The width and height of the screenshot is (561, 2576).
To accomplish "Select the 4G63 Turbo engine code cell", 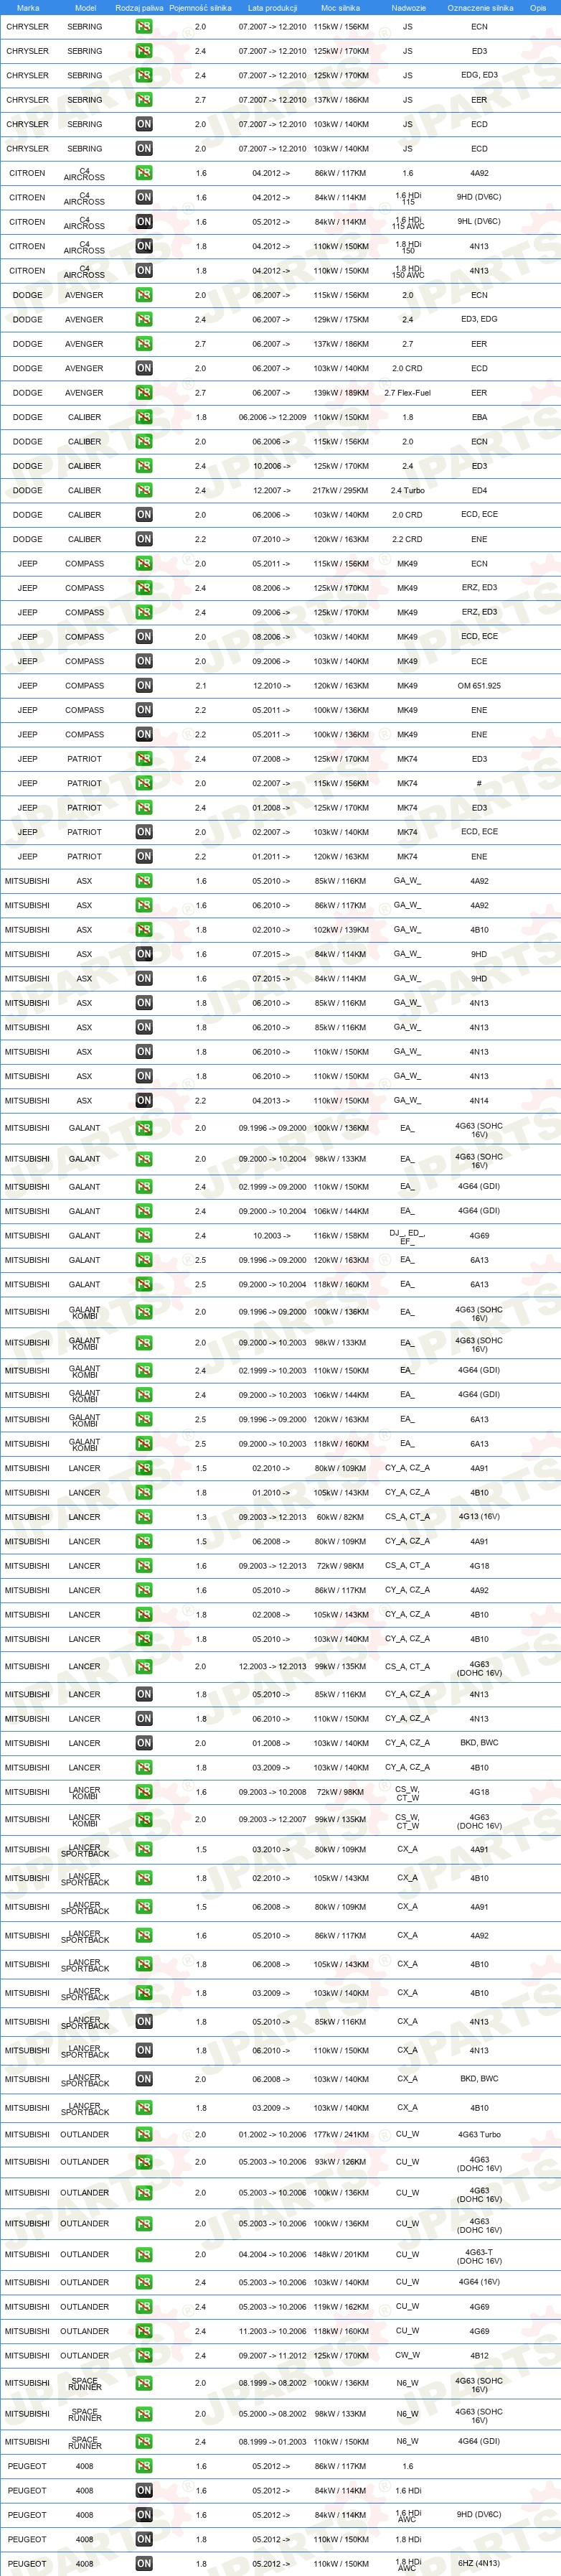I will click(479, 2134).
